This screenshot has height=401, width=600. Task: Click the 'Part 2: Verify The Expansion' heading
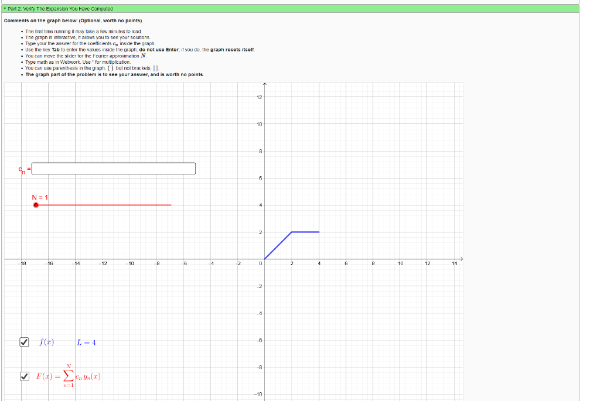point(60,8)
